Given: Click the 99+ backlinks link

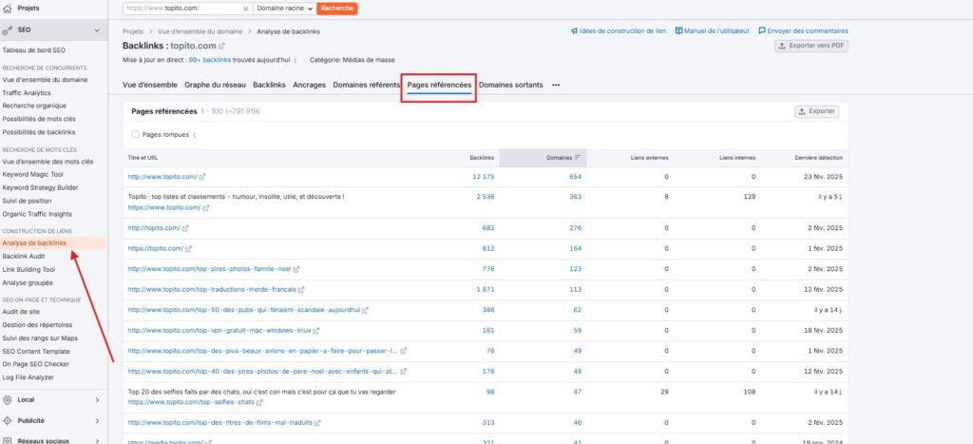Looking at the screenshot, I should coord(210,60).
